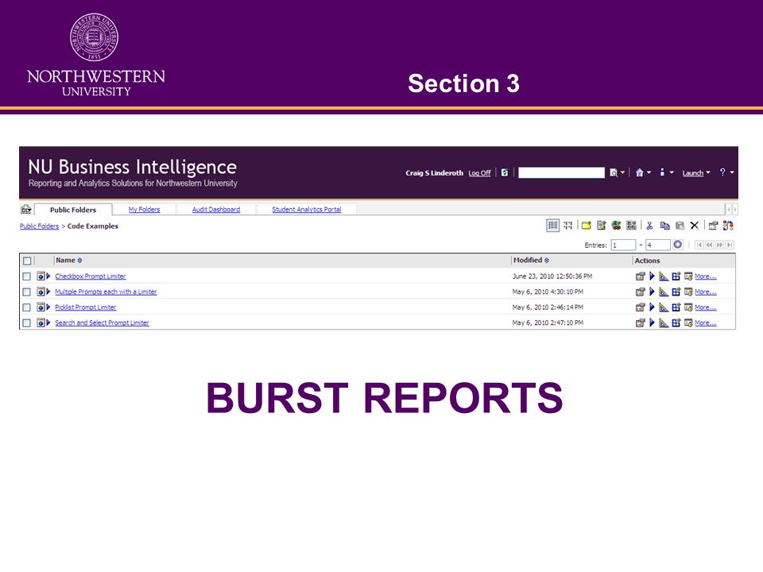Open the Student Analytics Portal tab
Viewport: 763px width, 572px height.
click(x=307, y=209)
